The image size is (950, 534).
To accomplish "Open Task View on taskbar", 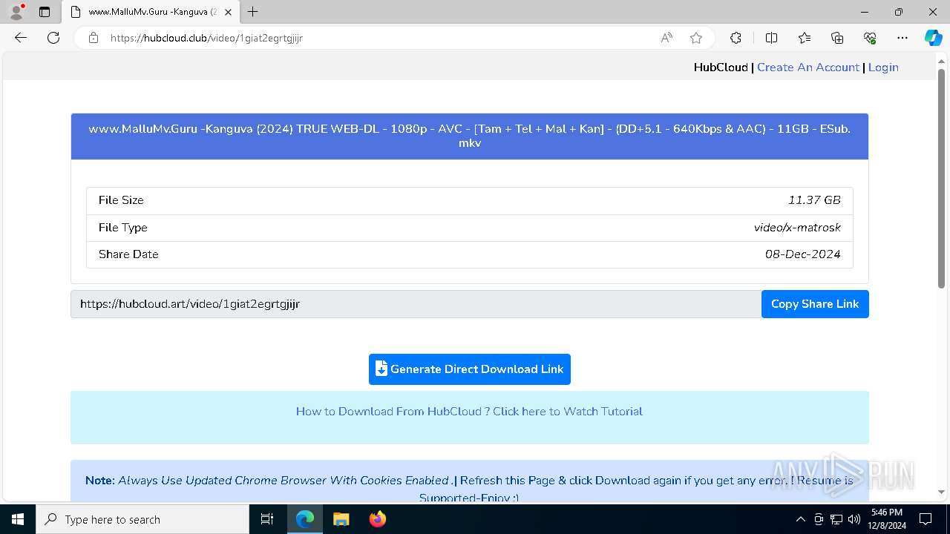I will (x=267, y=519).
